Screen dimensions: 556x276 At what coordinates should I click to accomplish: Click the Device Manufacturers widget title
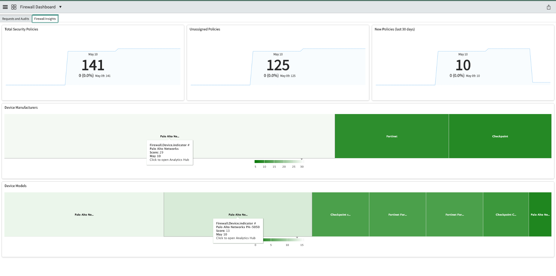pos(21,107)
